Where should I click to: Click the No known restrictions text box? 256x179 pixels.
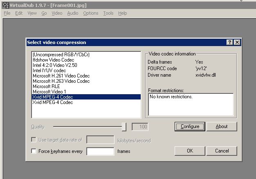point(191,104)
